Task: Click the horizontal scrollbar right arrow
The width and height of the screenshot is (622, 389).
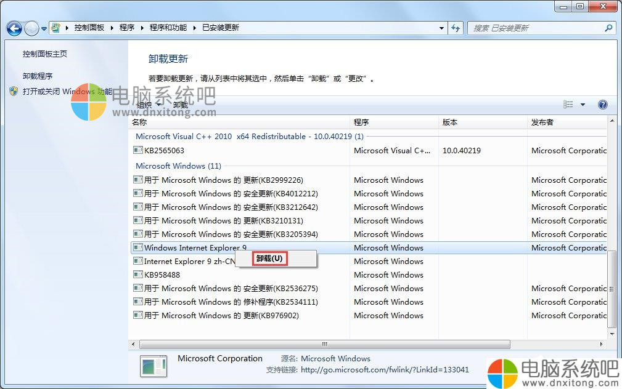Action: (x=602, y=344)
